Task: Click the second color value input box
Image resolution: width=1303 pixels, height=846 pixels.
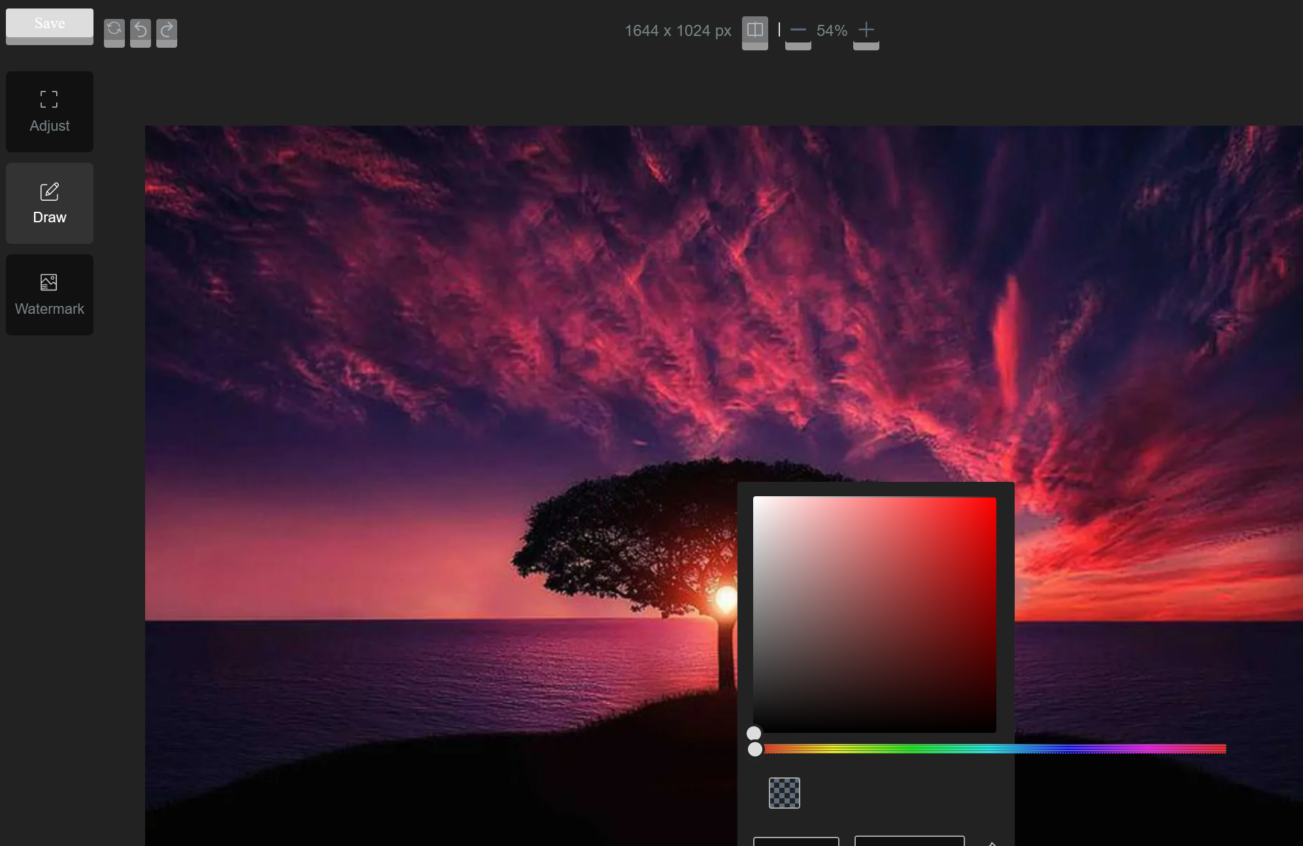Action: [909, 841]
